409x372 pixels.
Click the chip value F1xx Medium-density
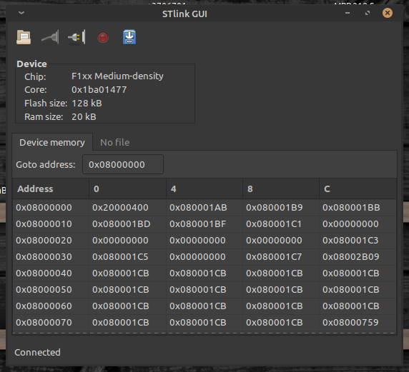pos(117,76)
